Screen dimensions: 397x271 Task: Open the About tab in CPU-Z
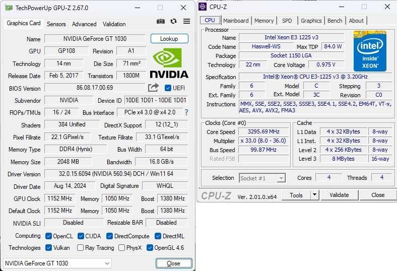pyautogui.click(x=356, y=21)
